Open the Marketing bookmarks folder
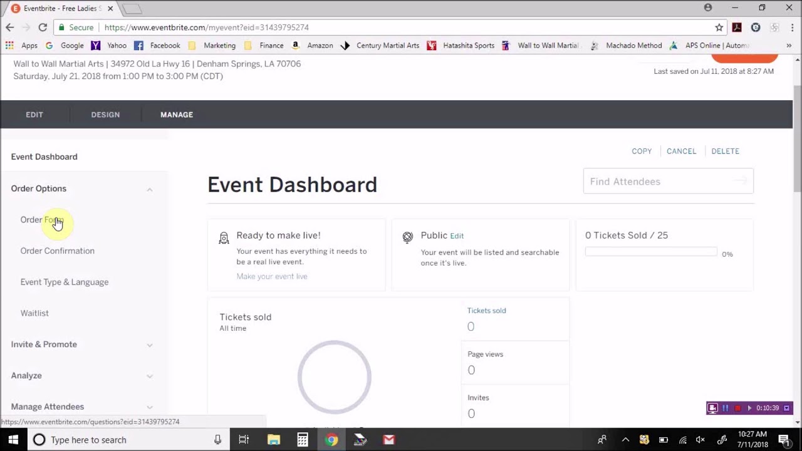The height and width of the screenshot is (451, 802). [x=212, y=46]
